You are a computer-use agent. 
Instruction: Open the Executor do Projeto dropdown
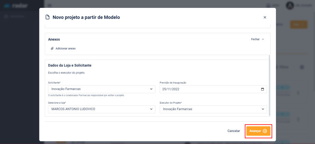(x=213, y=109)
